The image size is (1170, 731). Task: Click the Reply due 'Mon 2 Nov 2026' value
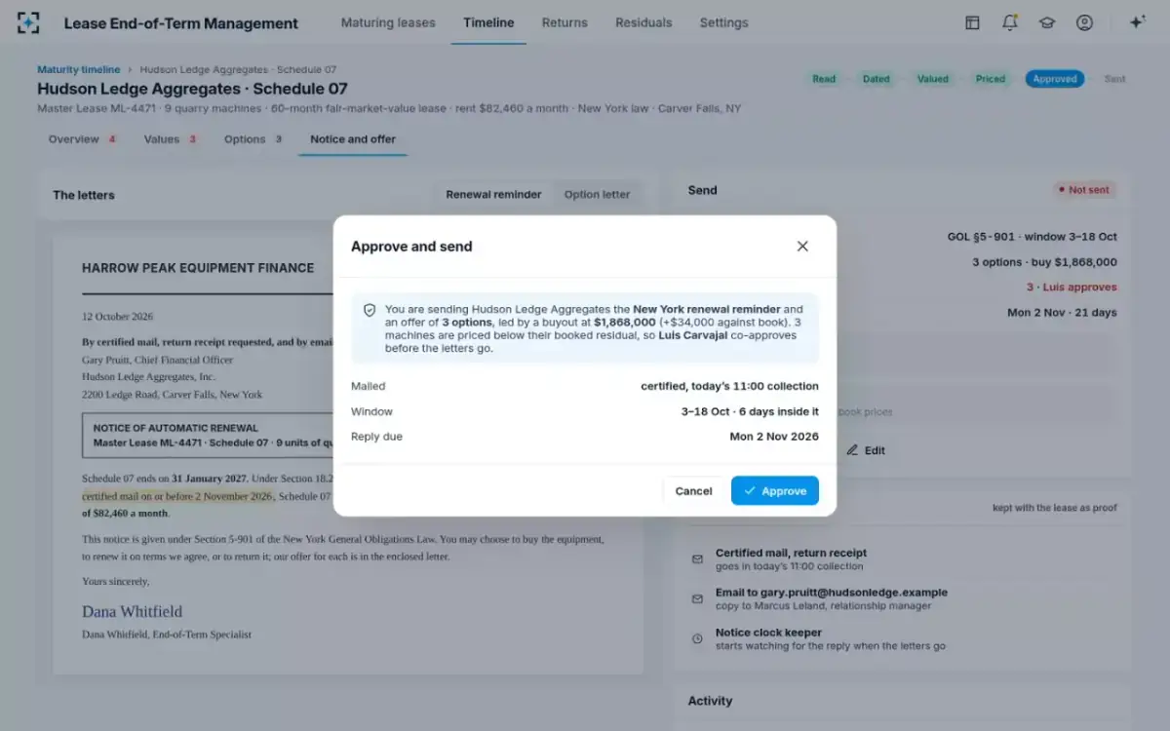pos(774,437)
